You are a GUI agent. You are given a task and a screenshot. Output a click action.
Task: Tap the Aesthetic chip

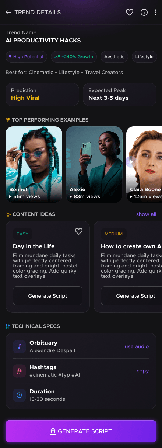pos(114,57)
